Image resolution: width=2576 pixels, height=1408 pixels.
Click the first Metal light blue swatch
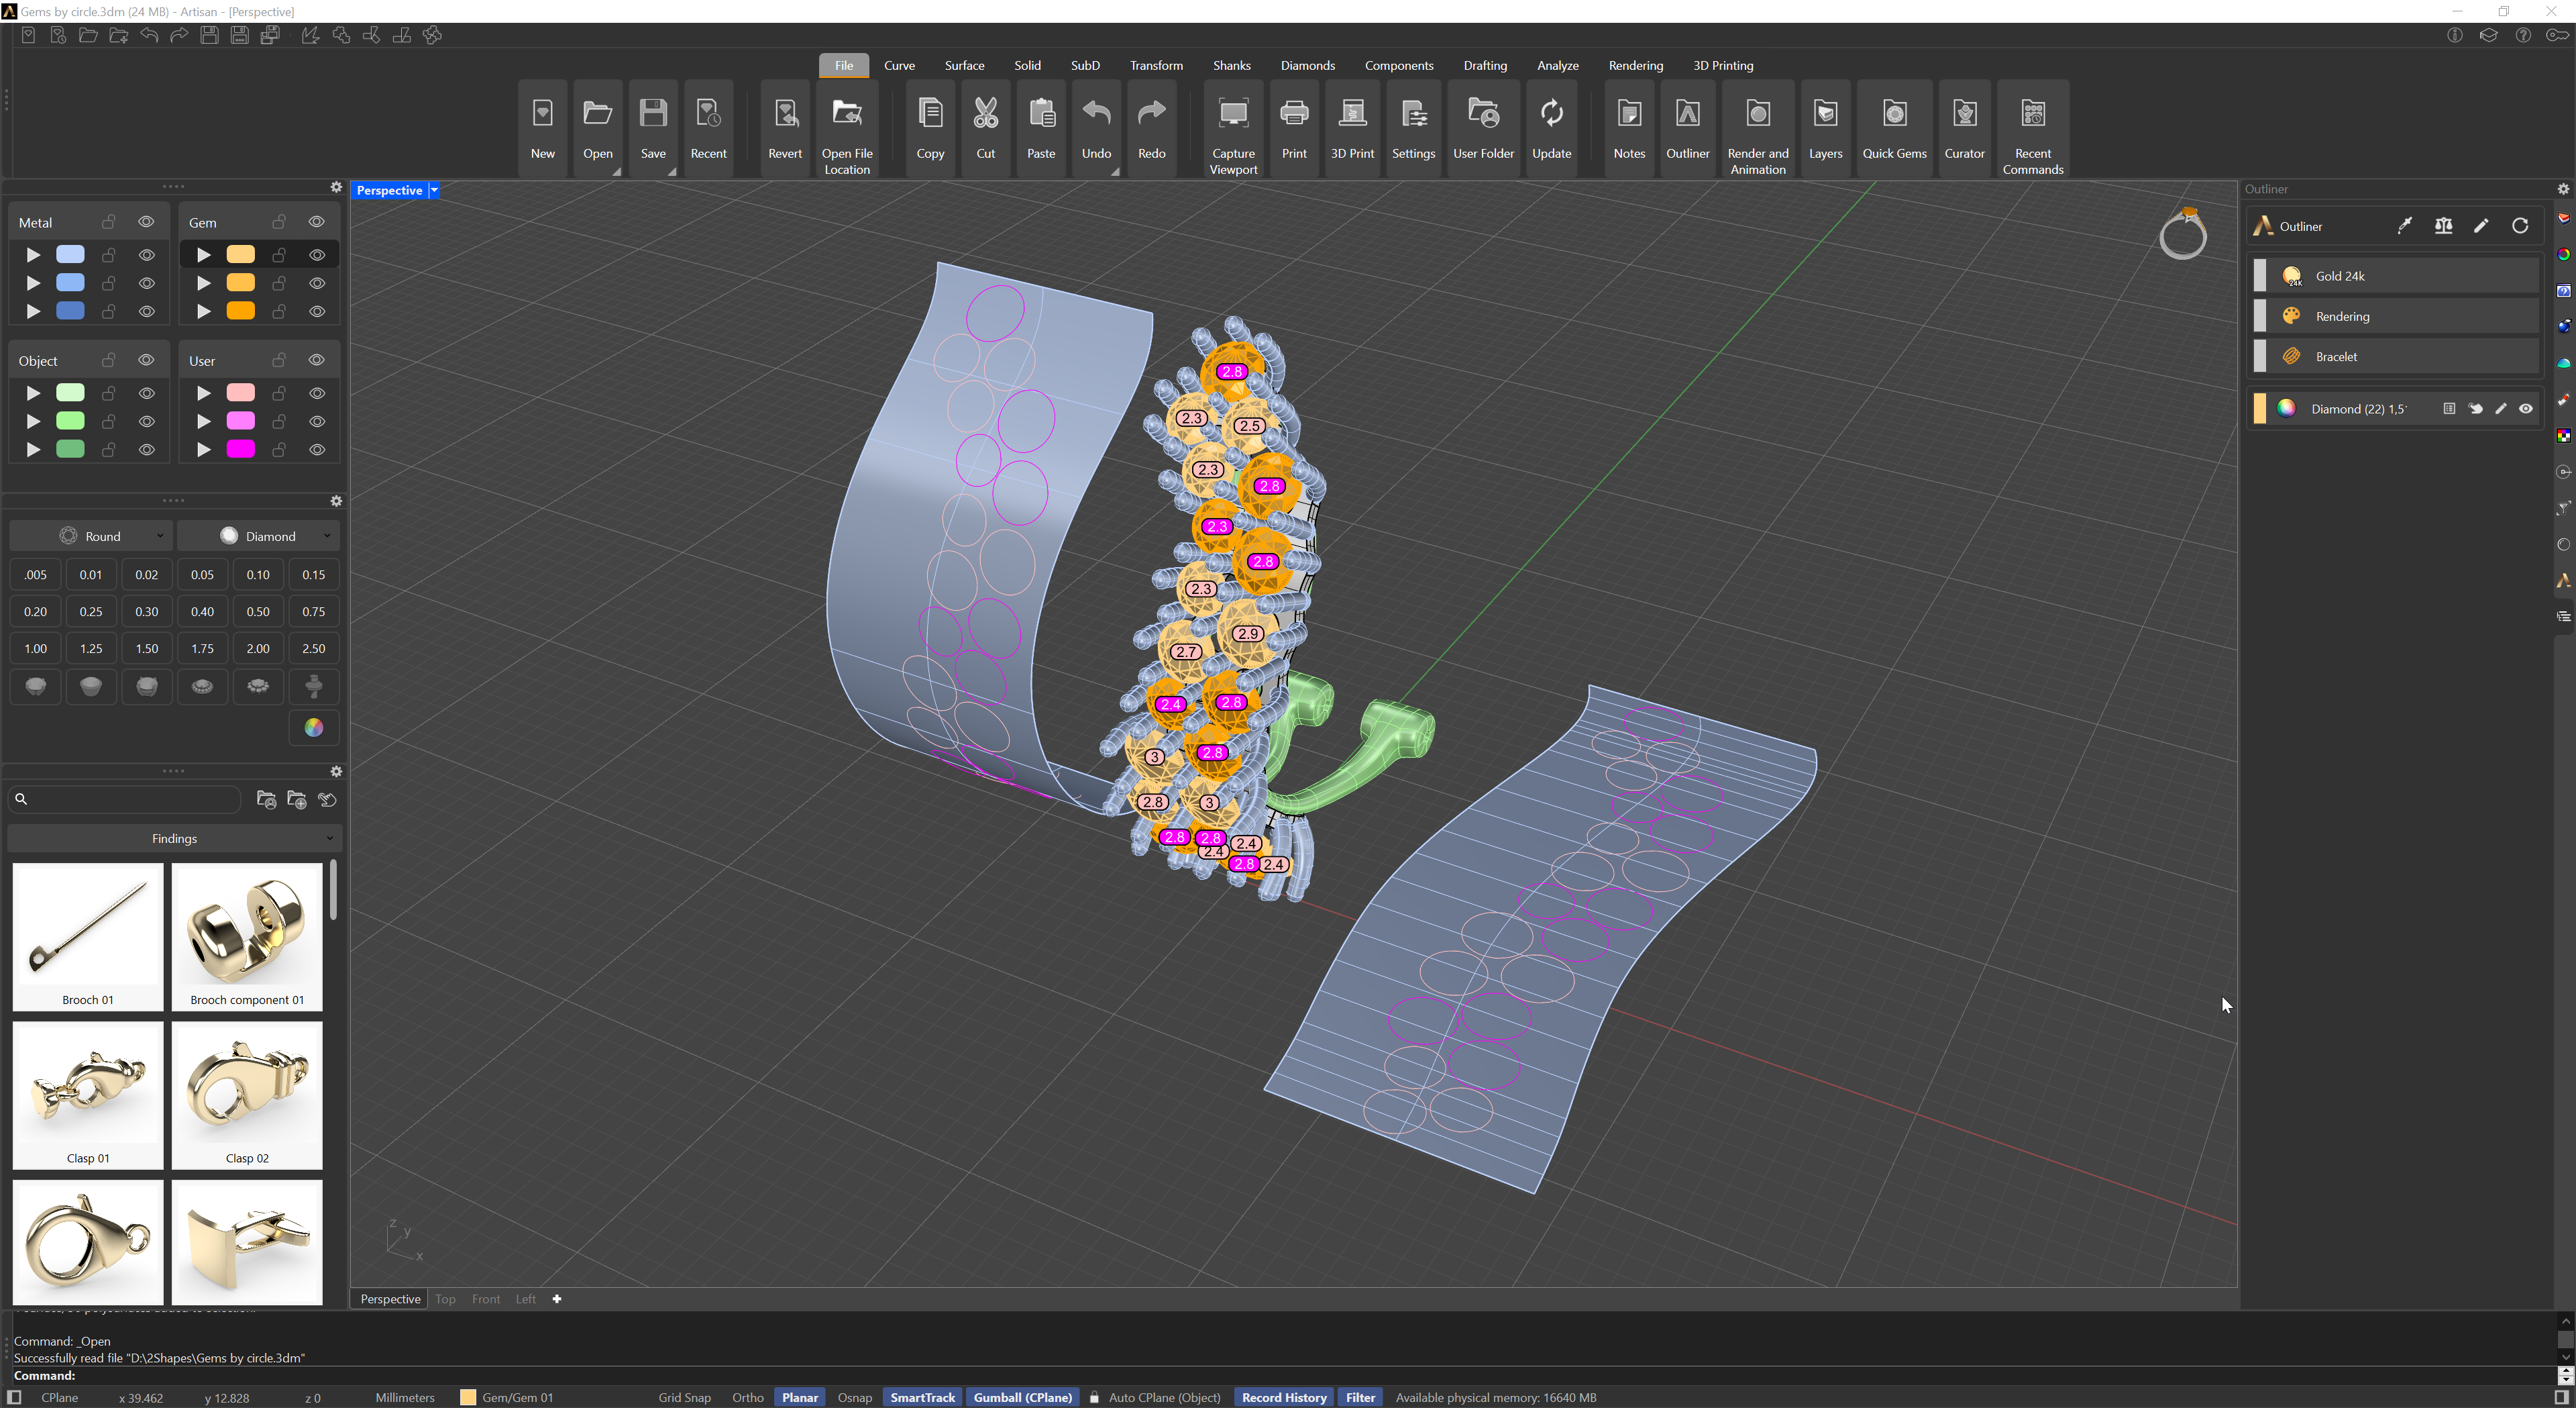(x=70, y=255)
